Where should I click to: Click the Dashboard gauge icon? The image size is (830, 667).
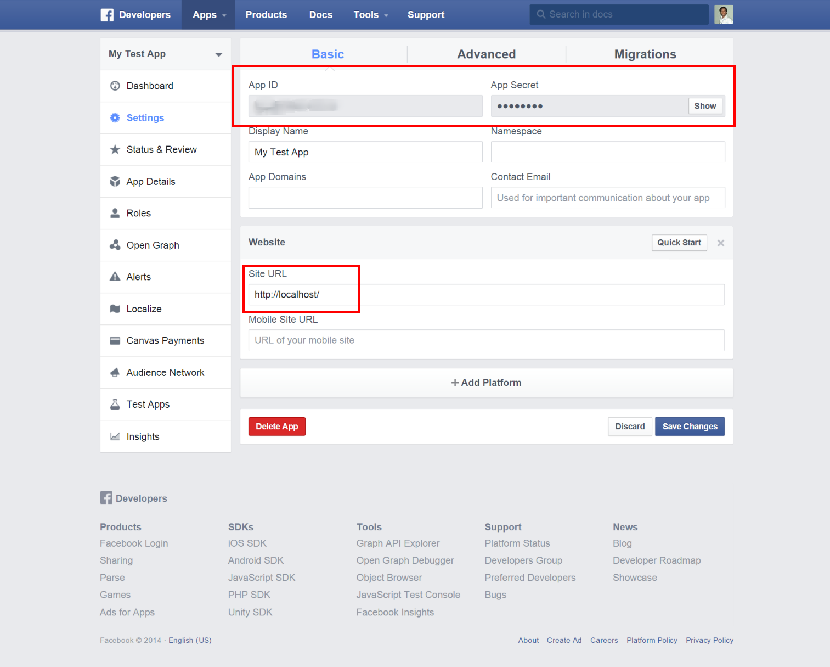pyautogui.click(x=115, y=86)
